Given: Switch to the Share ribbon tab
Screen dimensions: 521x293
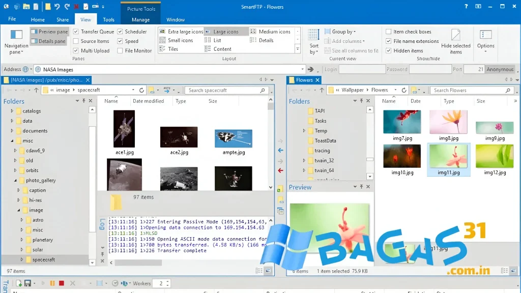Looking at the screenshot, I should point(63,20).
